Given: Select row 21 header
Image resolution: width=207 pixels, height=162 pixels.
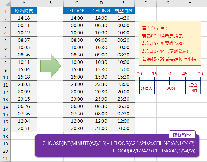Looking at the screenshot, I should [x=6, y=158].
